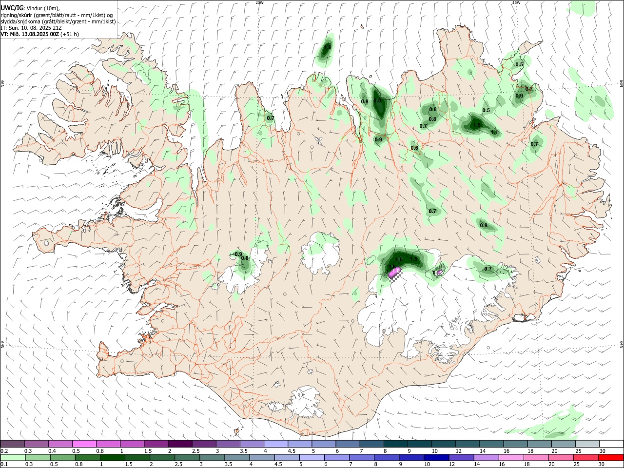624x468 pixels.
Task: Click lower legend swatch between 5 and 6
Action: (312, 458)
